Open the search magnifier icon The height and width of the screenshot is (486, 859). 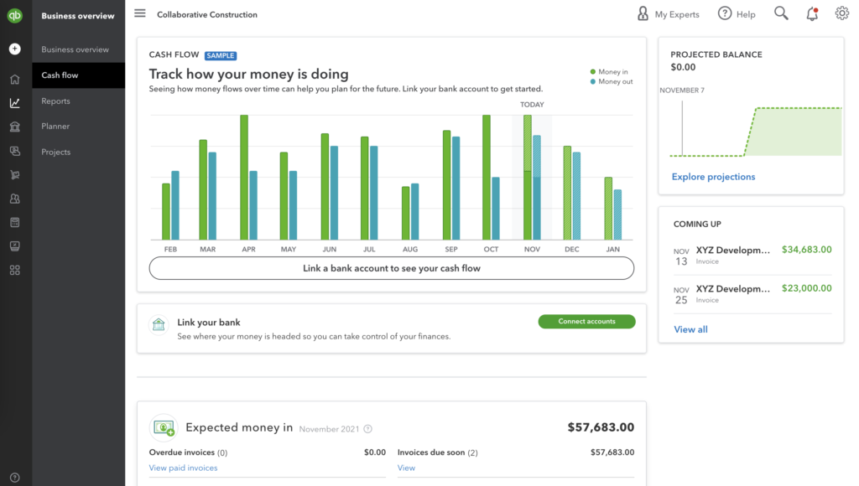pyautogui.click(x=781, y=13)
